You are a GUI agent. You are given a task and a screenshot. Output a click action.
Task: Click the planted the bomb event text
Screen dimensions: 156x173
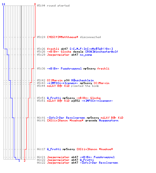pyautogui.click(x=85, y=86)
